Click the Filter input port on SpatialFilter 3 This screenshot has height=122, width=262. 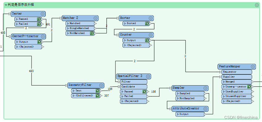[x=134, y=82]
